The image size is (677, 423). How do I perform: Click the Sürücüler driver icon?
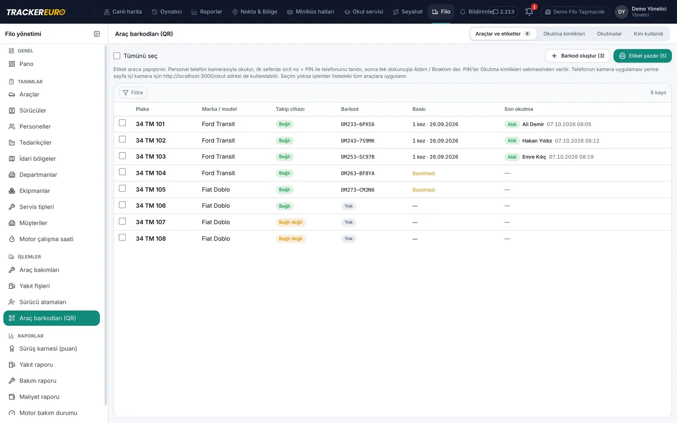tap(12, 110)
